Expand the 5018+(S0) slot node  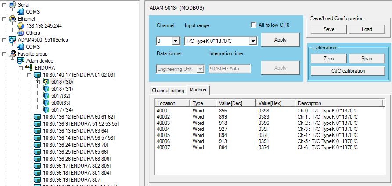click(38, 82)
